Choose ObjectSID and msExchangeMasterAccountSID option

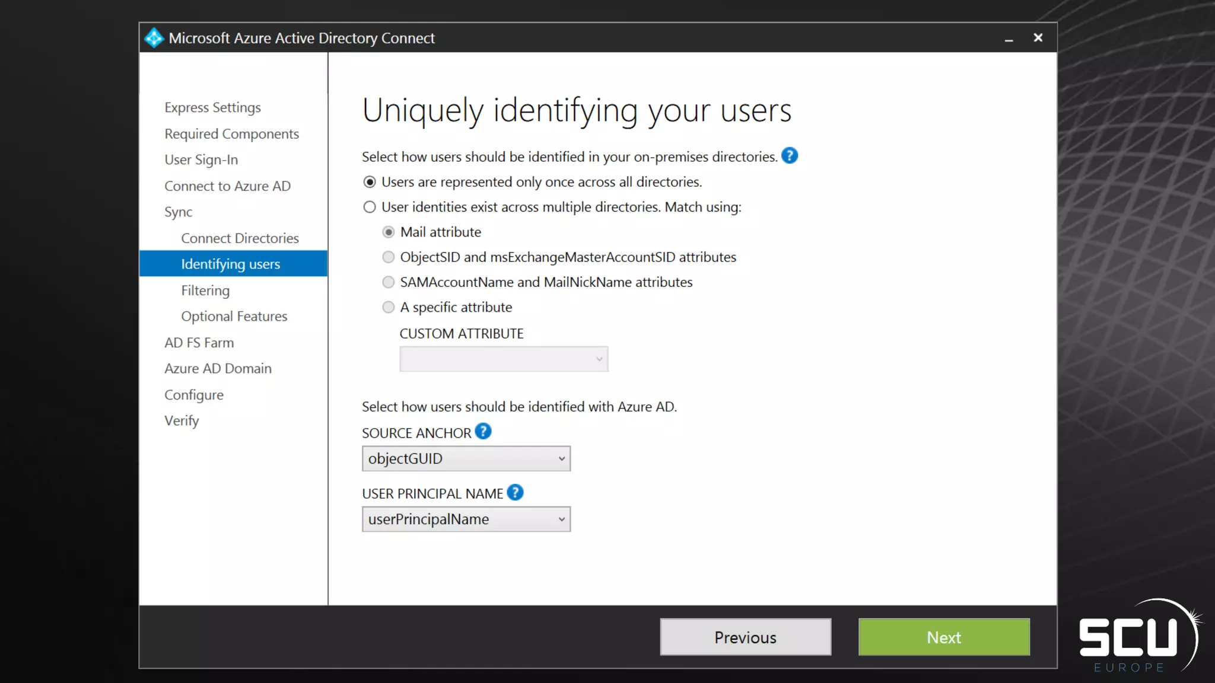click(x=388, y=257)
